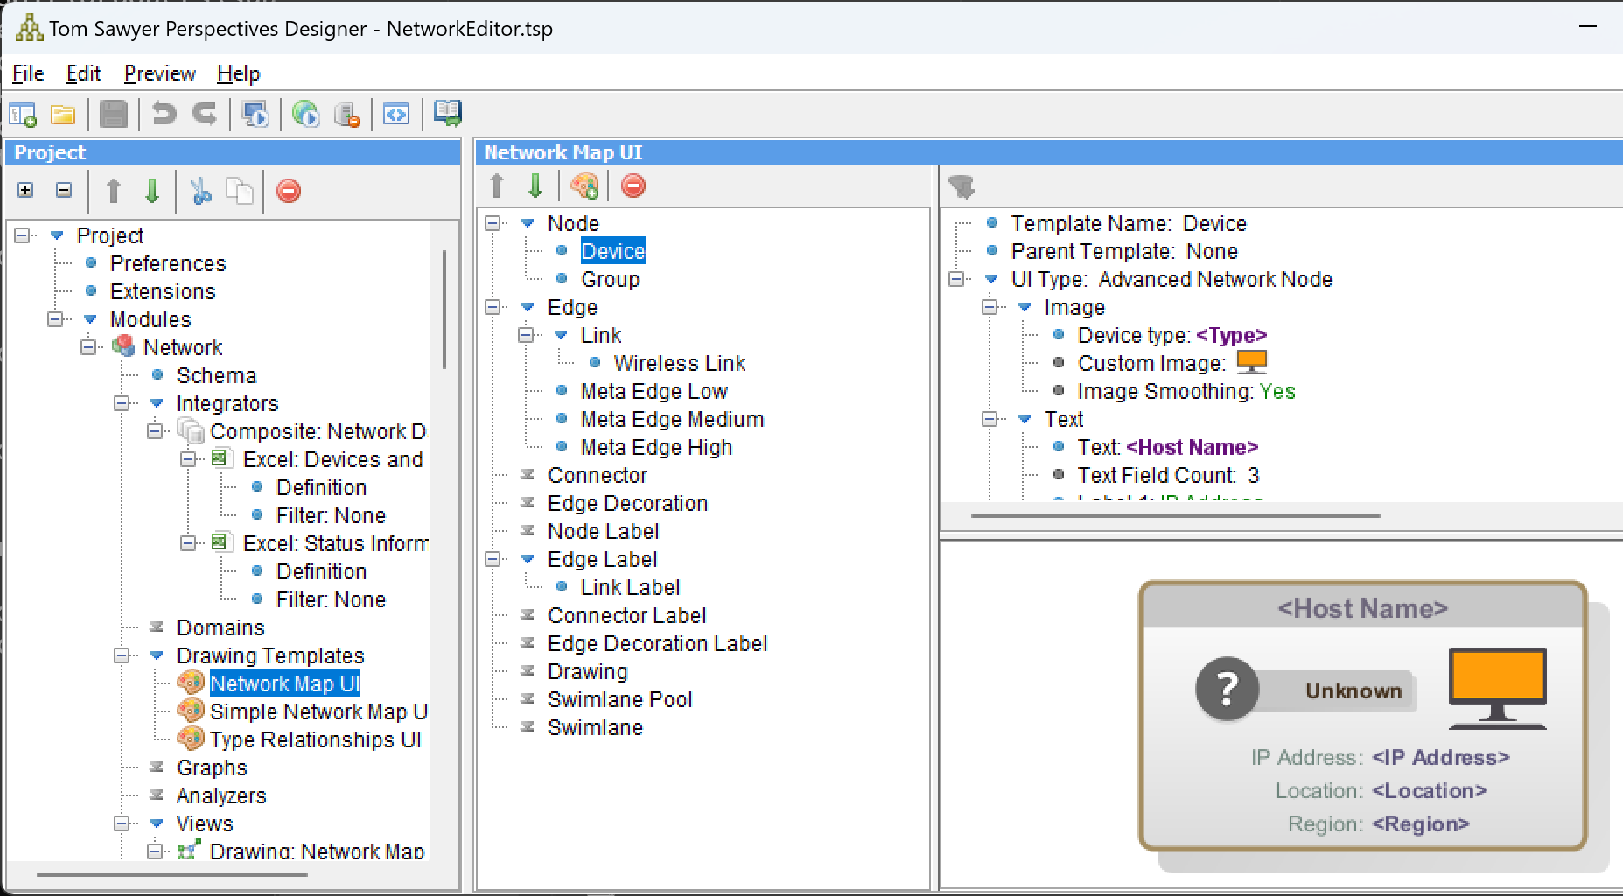Collapse the Image property group
Viewport: 1623px width, 896px height.
click(990, 307)
